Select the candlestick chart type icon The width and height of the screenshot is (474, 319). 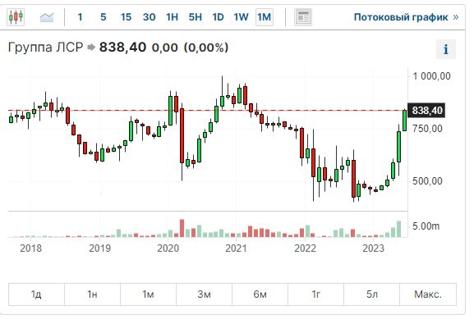pos(16,17)
